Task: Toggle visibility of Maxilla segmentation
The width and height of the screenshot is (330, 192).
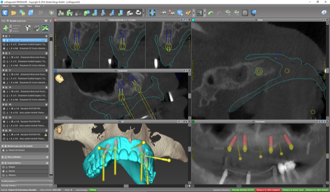Action: (x=4, y=171)
